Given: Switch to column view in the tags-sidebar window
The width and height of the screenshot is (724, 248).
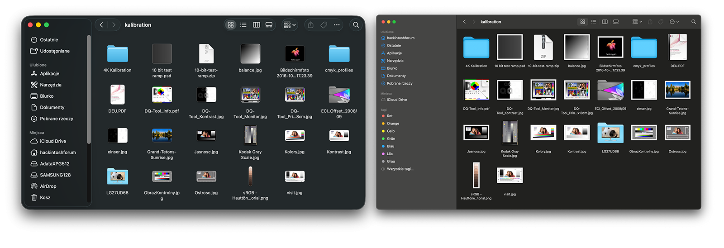Looking at the screenshot, I should pos(605,22).
